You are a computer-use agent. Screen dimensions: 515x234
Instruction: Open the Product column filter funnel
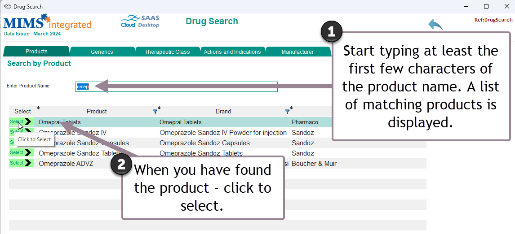[155, 112]
